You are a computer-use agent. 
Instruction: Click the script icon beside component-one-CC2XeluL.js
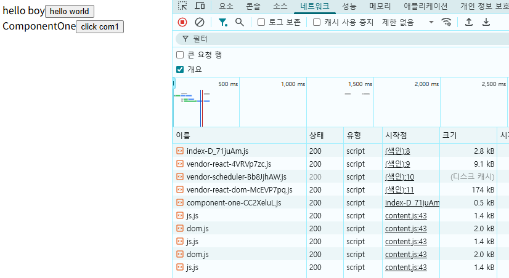(x=180, y=202)
